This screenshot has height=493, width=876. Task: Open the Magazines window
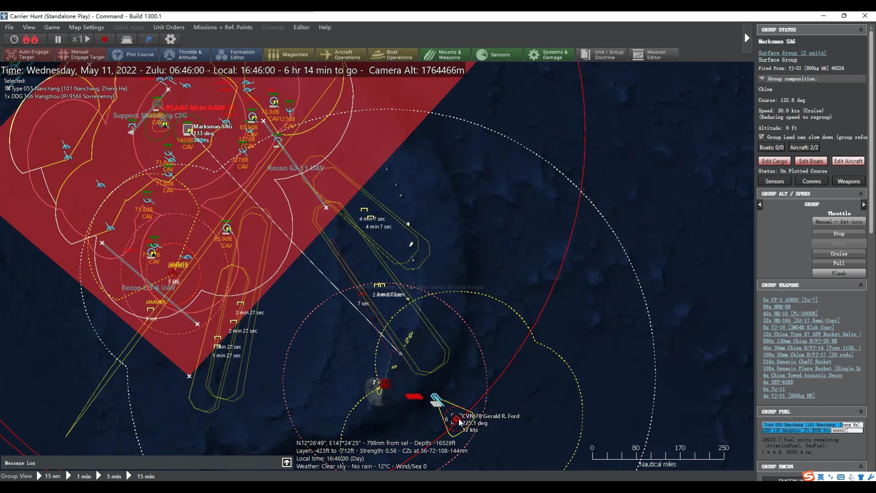[x=289, y=55]
